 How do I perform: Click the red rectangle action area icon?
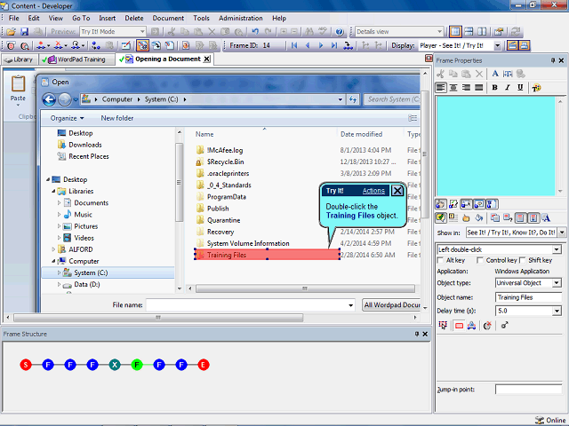coord(459,326)
